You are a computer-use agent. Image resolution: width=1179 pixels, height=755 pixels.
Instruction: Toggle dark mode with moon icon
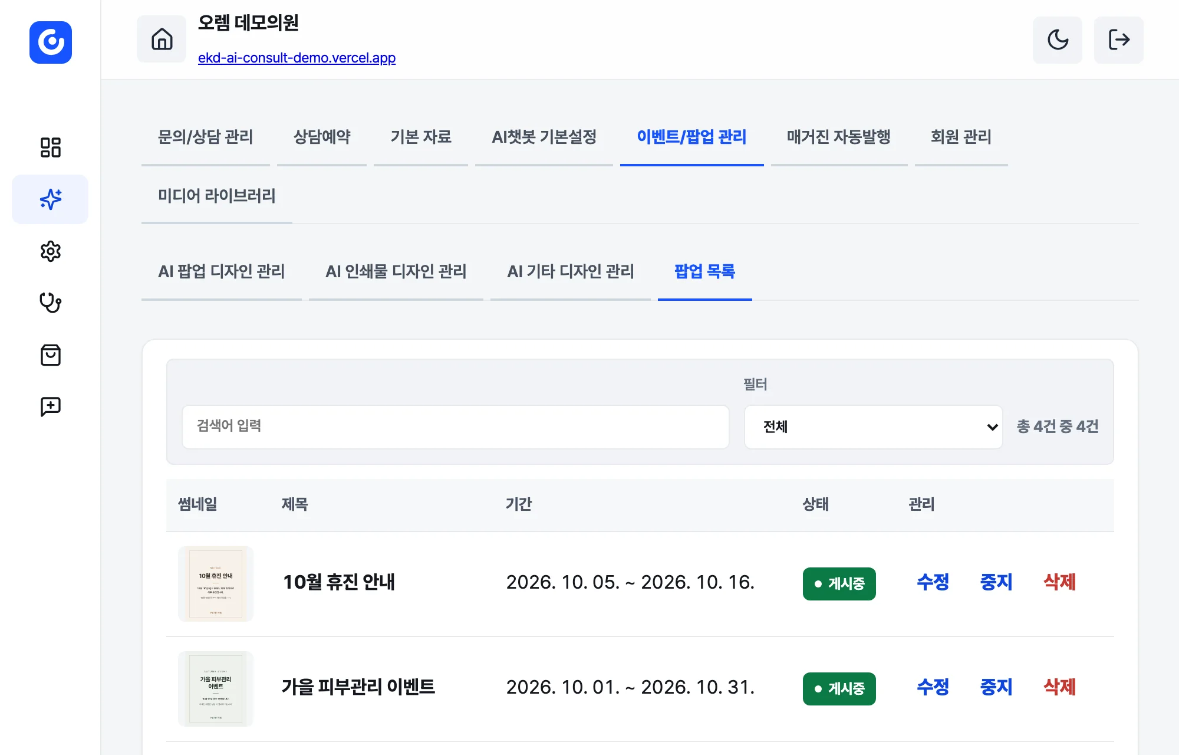1058,40
